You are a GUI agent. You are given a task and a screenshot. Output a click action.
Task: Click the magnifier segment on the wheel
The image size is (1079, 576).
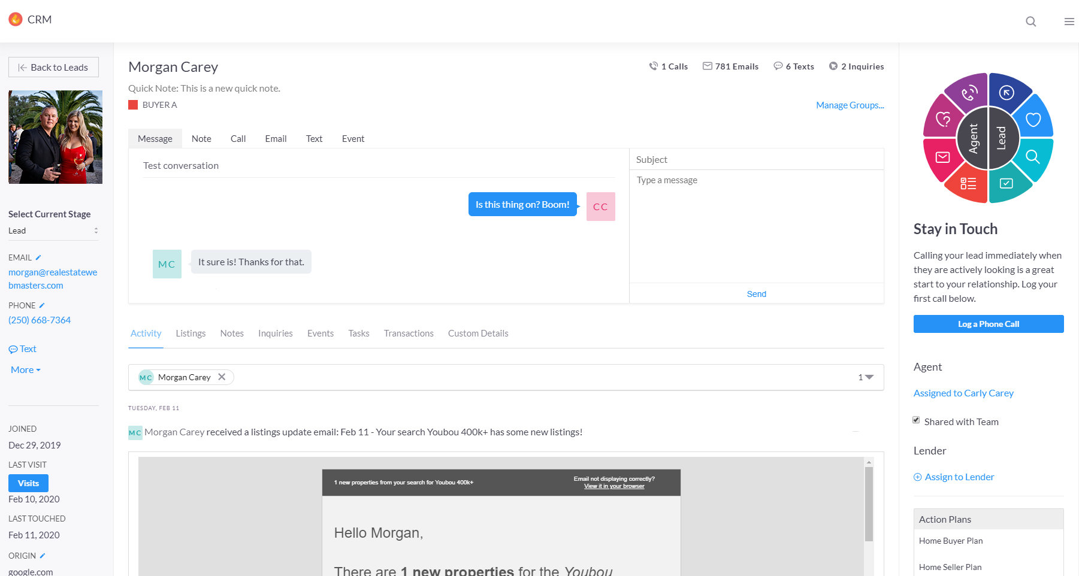coord(1033,157)
